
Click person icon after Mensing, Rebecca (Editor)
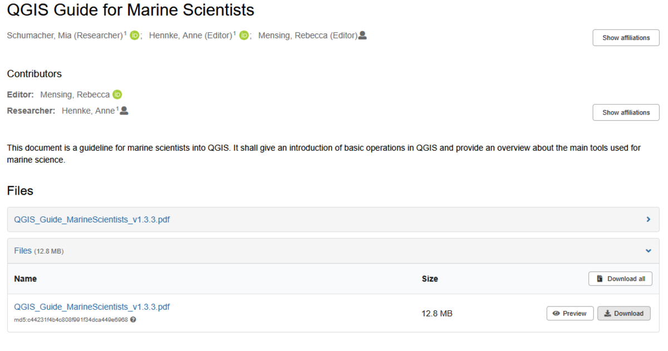tap(362, 36)
